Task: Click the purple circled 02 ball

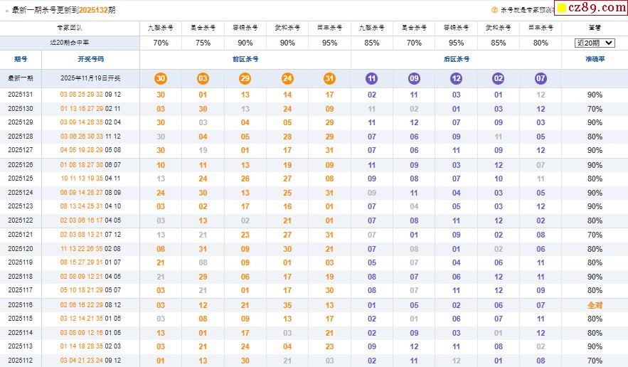Action: pyautogui.click(x=498, y=78)
